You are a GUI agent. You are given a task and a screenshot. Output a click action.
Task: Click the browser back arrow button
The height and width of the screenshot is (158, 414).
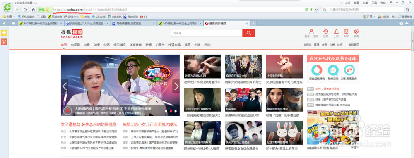tap(17, 10)
